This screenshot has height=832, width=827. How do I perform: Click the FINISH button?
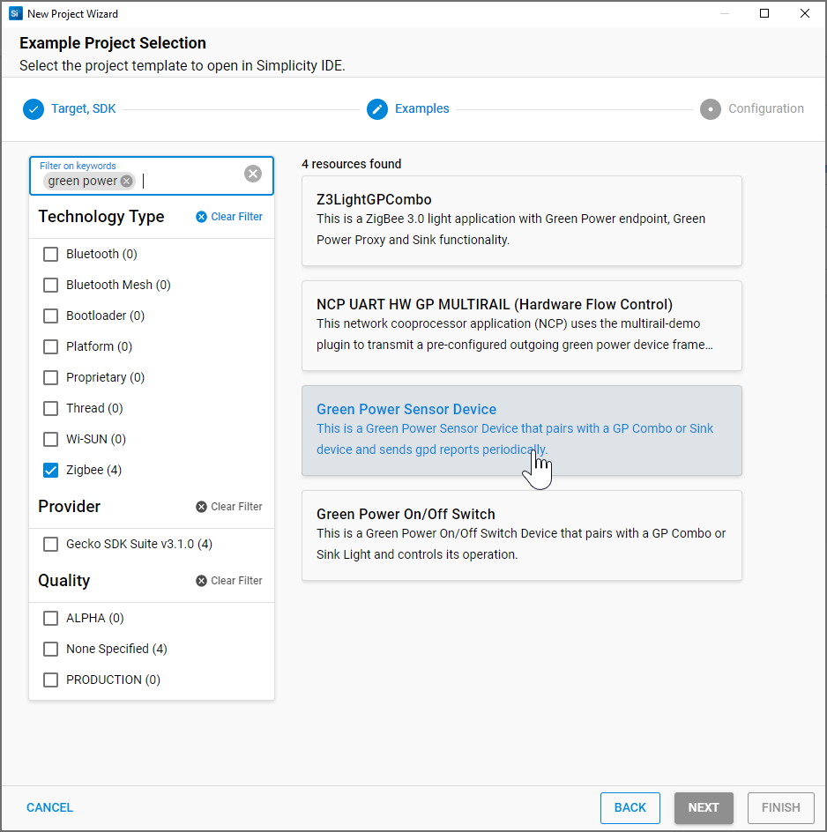[781, 807]
